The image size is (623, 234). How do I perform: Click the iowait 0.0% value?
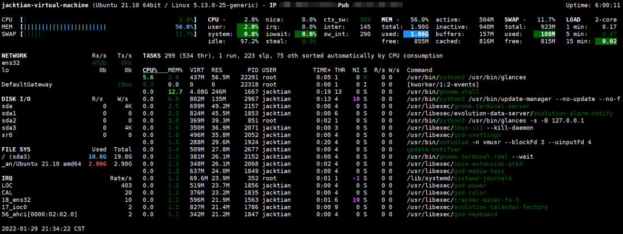click(306, 34)
